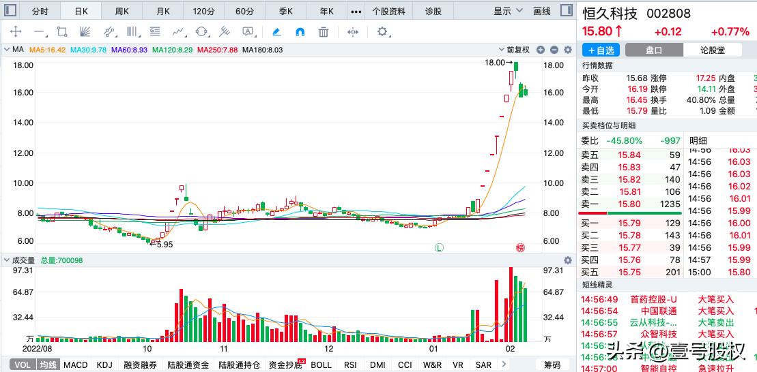Select the W&R indicator tab

tap(432, 365)
